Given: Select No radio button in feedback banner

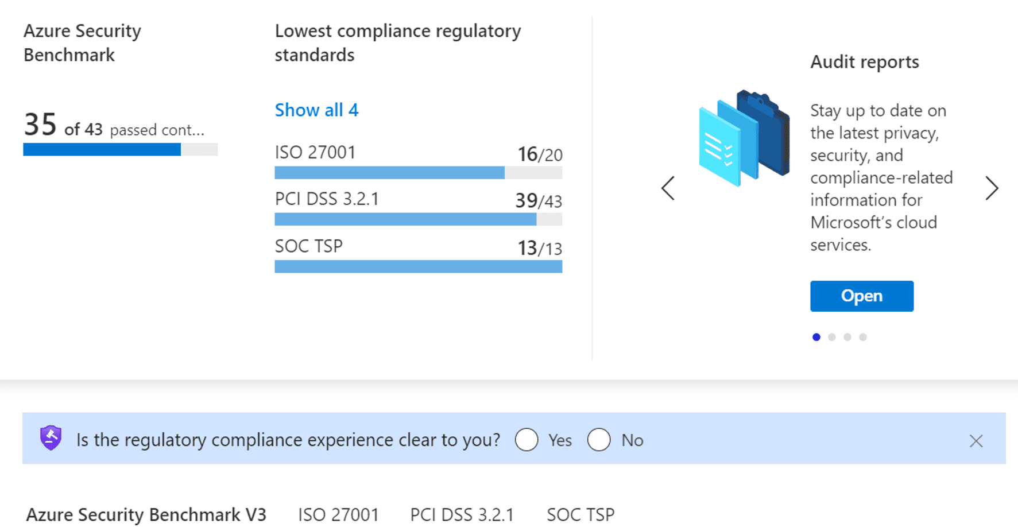Looking at the screenshot, I should (x=599, y=440).
